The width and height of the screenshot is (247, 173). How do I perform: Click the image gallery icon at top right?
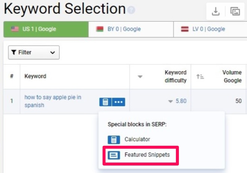[x=235, y=12]
